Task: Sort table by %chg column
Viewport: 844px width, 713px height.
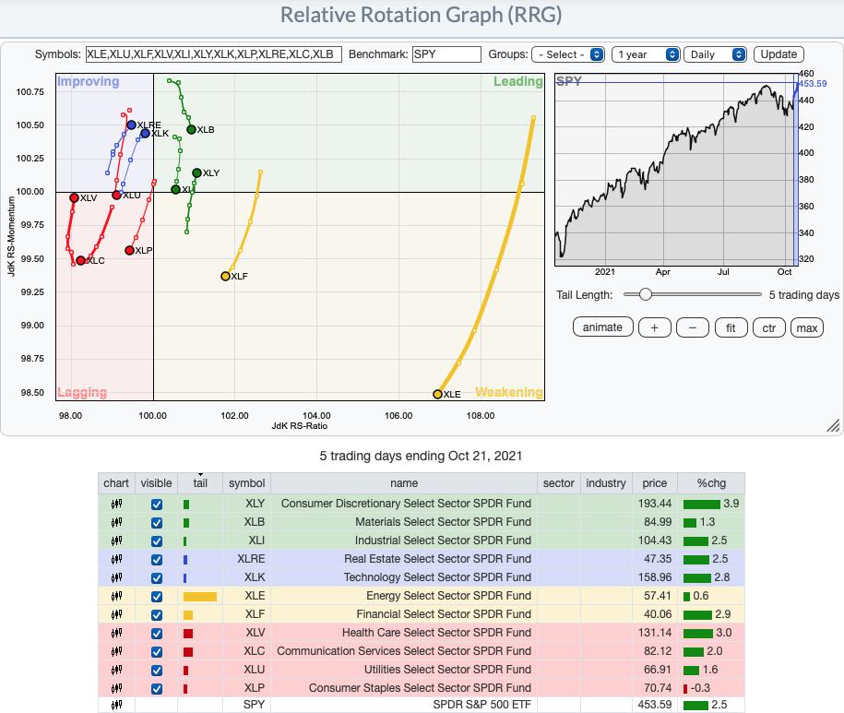Action: pyautogui.click(x=711, y=483)
